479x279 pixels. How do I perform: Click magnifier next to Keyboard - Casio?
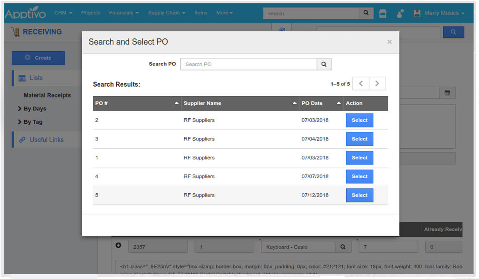[343, 247]
